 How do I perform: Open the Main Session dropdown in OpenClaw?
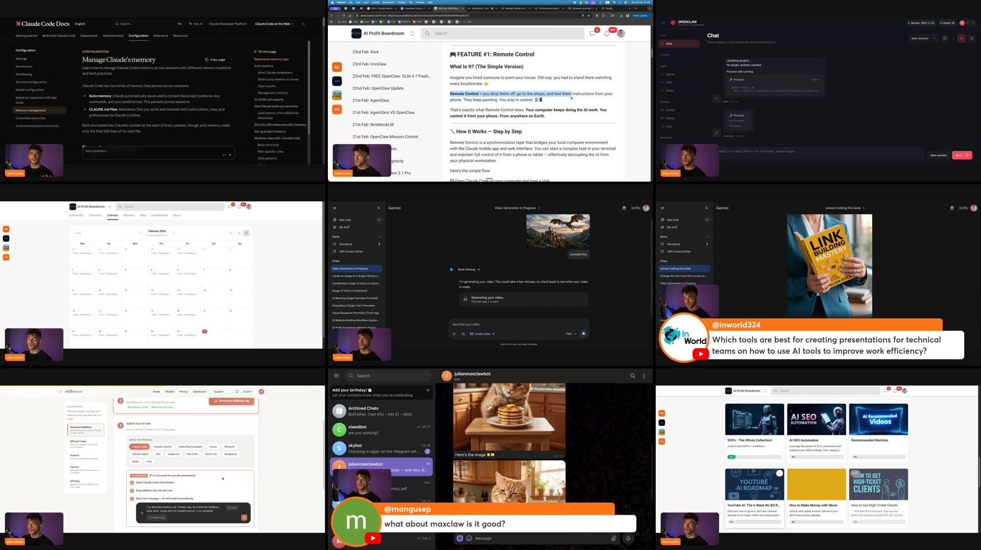pyautogui.click(x=922, y=38)
